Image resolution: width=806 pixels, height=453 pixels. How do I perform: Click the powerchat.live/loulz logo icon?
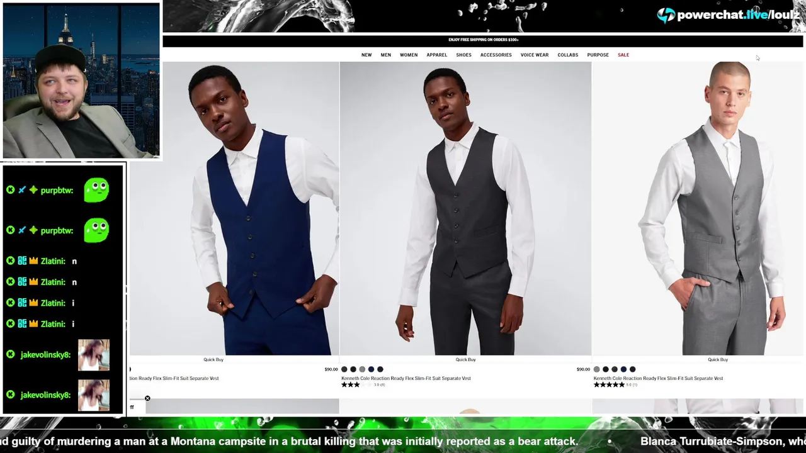click(666, 15)
